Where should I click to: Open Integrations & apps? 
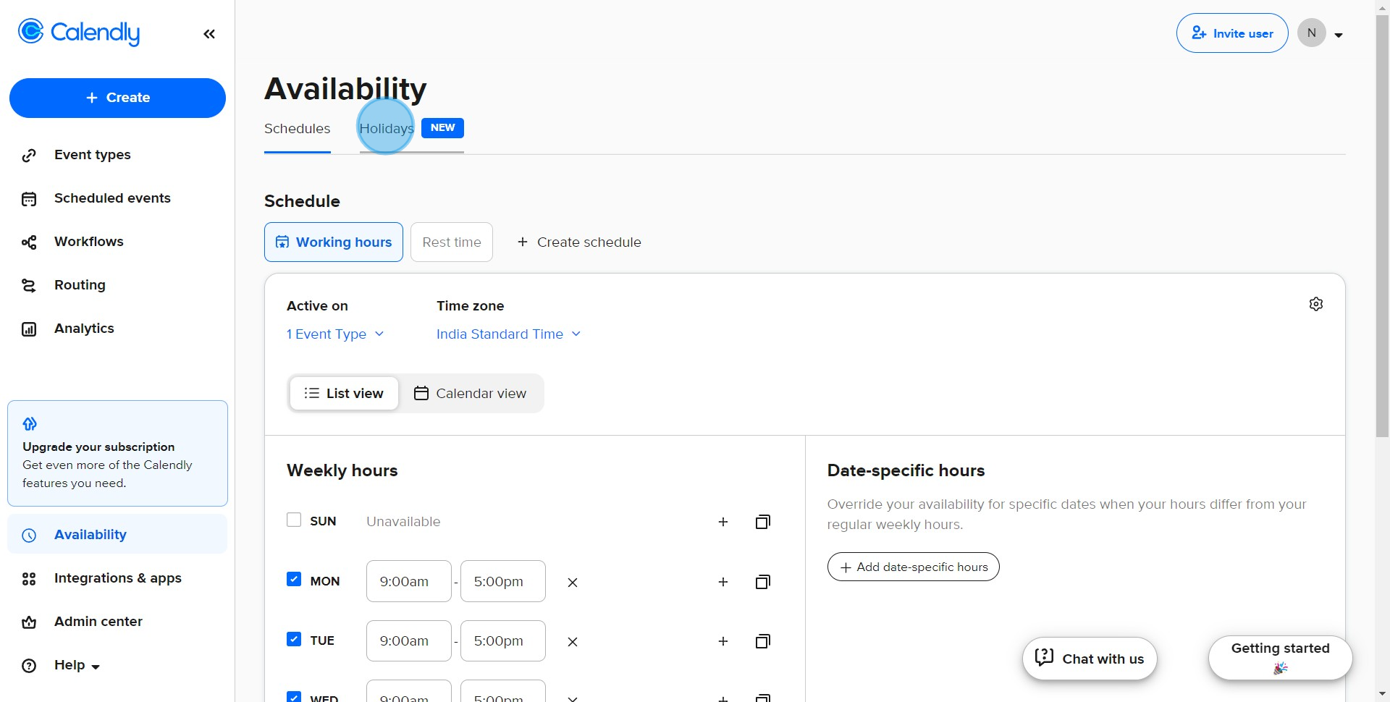click(x=117, y=578)
